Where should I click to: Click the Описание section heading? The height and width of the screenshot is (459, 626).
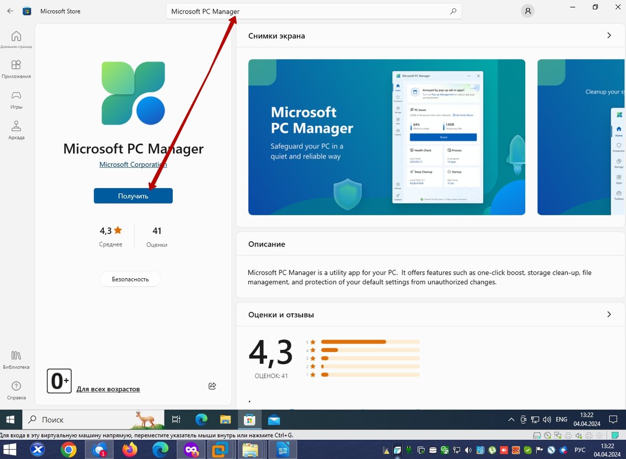point(267,244)
